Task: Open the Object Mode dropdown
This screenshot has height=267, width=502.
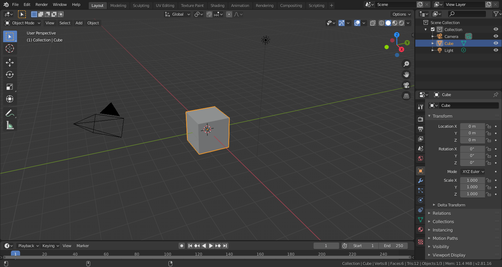Action: [x=22, y=23]
